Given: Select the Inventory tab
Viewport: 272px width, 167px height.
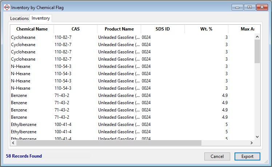Looking at the screenshot, I should point(41,18).
